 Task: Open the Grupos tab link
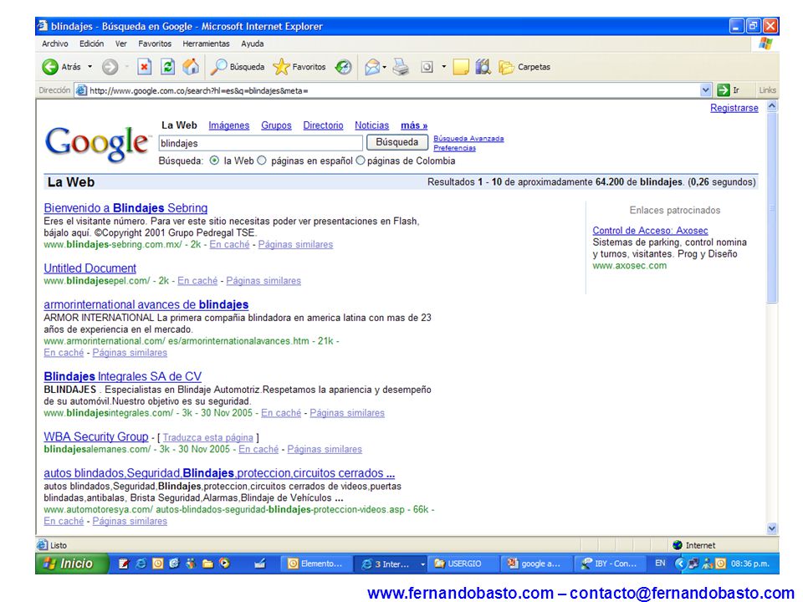tap(276, 125)
